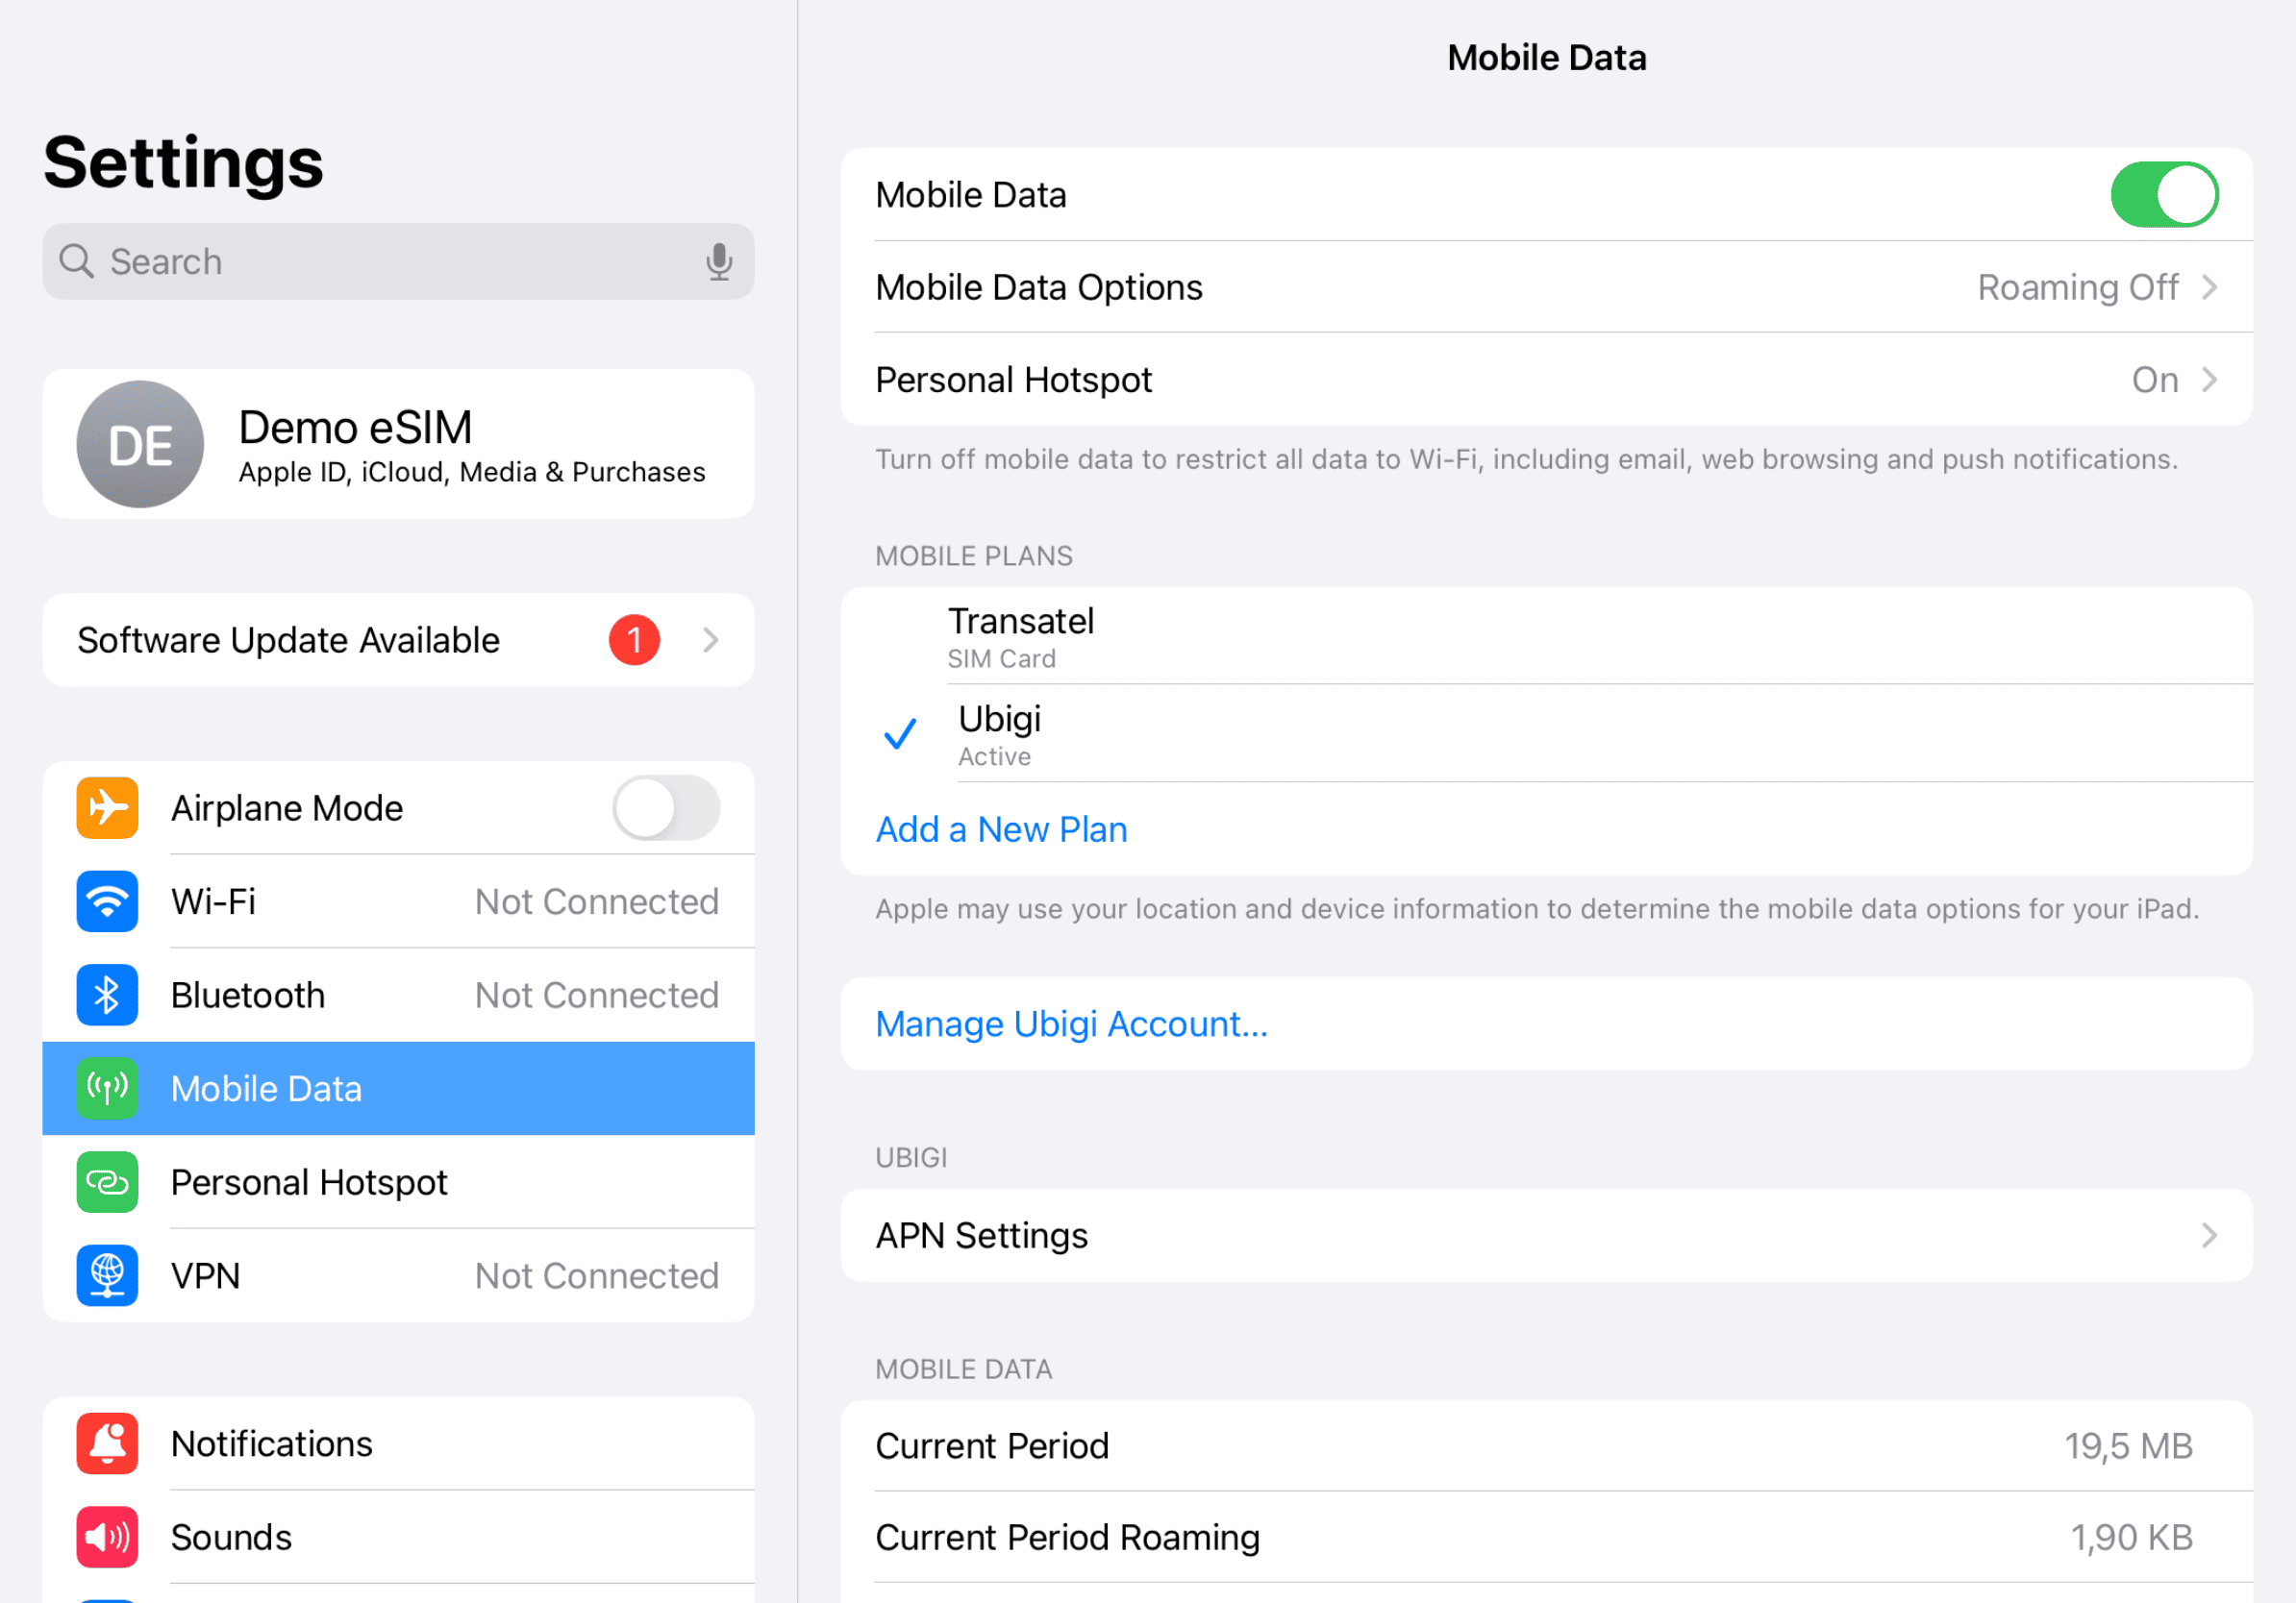Viewport: 2296px width, 1603px height.
Task: Tap the DE profile avatar
Action: click(140, 445)
